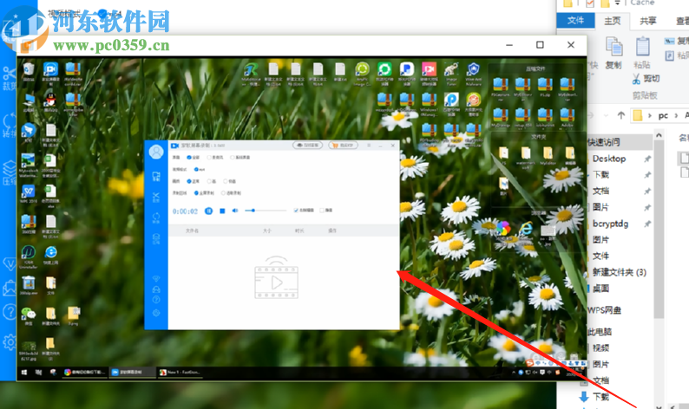The width and height of the screenshot is (689, 409).
Task: Click the 剪切 cut button in ribbon
Action: click(643, 79)
